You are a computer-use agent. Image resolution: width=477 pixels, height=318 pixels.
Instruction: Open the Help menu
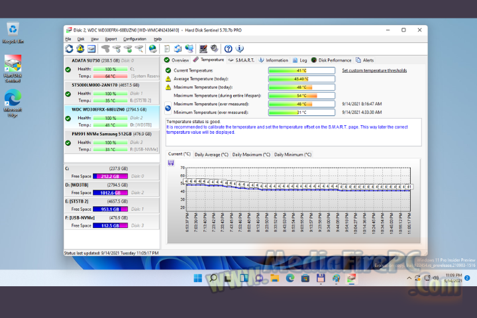(158, 39)
